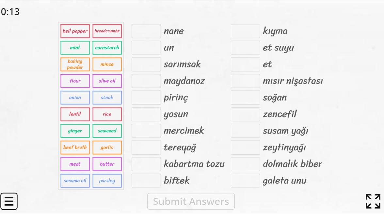Click the answer box beside 'kıyma'

click(x=245, y=31)
